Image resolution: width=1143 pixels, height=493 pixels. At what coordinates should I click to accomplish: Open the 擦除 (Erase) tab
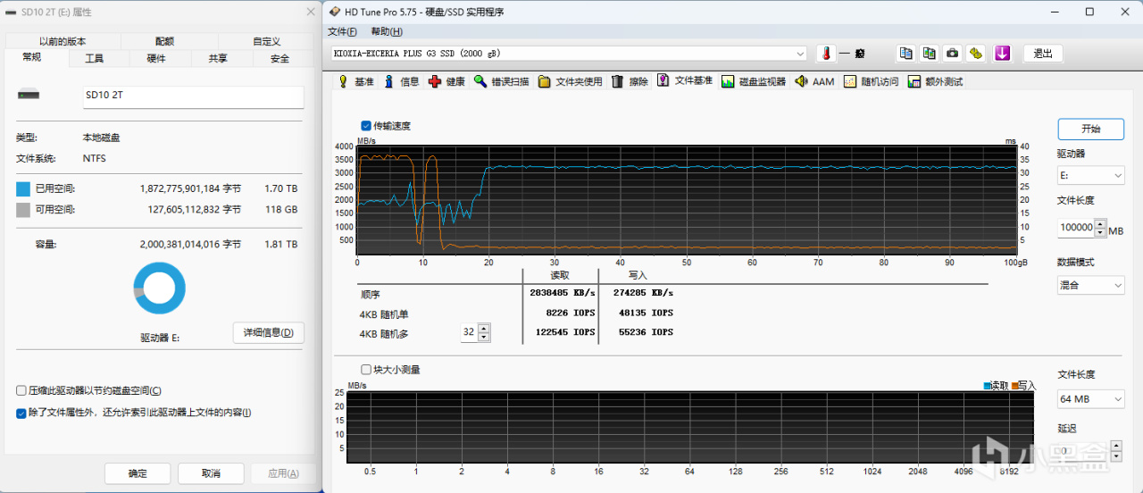630,81
